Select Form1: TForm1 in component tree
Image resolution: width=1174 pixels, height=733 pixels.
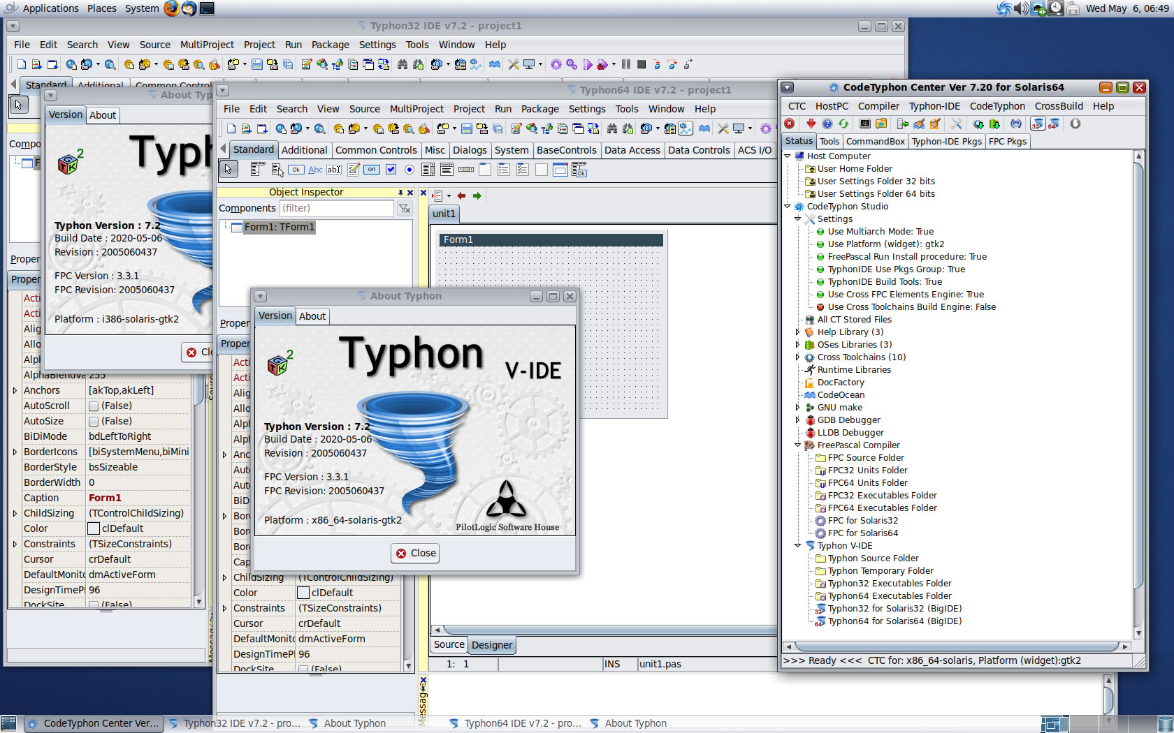(279, 227)
